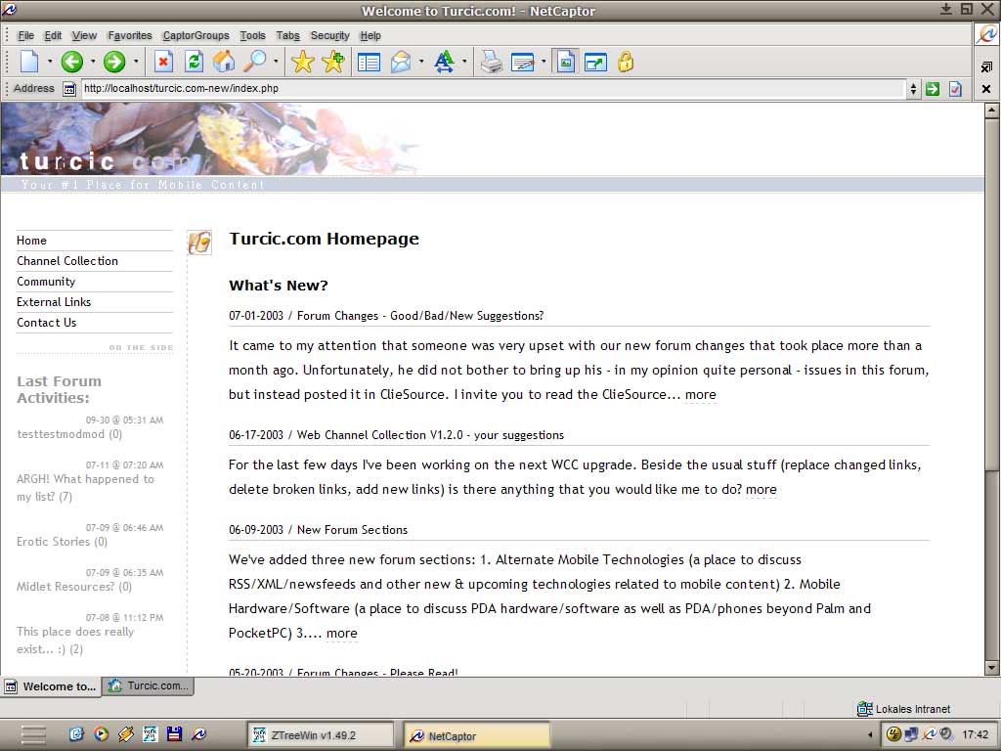Open the Security menu
Viewport: 1001px width, 751px height.
(x=330, y=36)
